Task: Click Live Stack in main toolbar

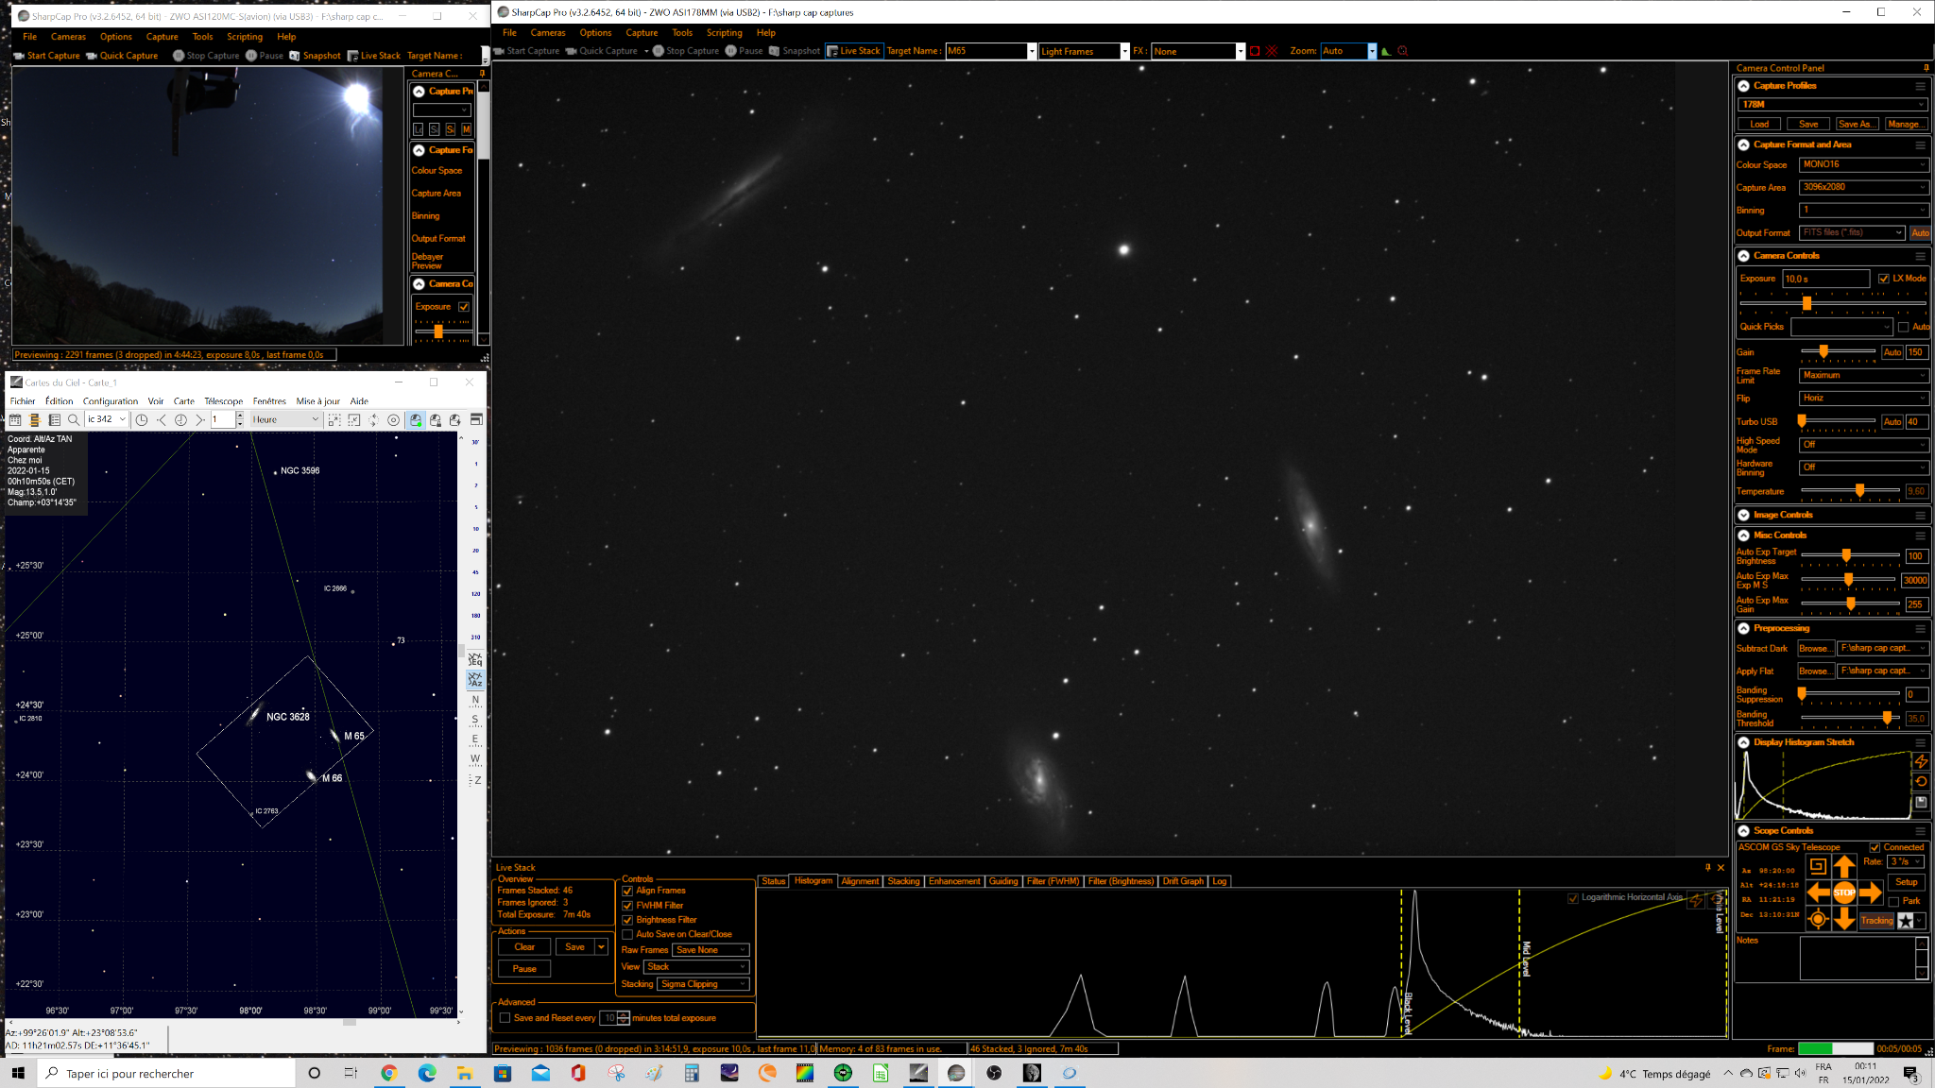Action: pyautogui.click(x=854, y=51)
